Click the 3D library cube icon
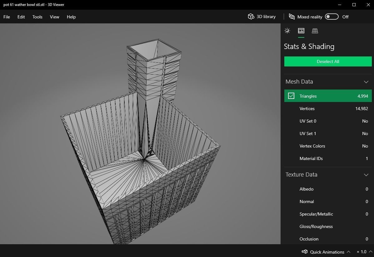This screenshot has width=374, height=257. 251,17
